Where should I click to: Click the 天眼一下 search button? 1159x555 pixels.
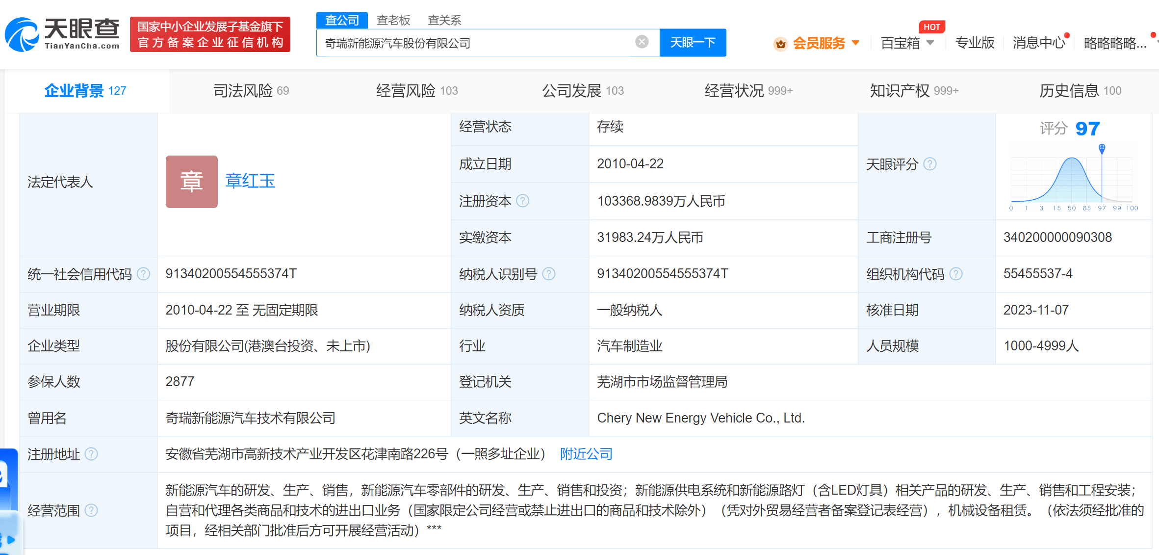coord(693,43)
